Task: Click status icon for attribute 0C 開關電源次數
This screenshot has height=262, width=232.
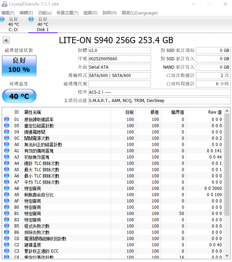Action: (x=7, y=138)
